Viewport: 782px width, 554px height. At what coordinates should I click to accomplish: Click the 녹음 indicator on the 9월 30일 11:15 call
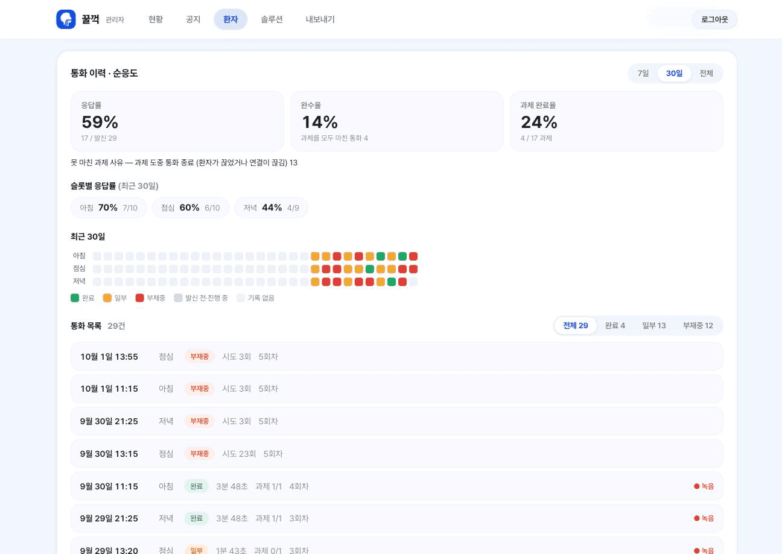point(704,486)
